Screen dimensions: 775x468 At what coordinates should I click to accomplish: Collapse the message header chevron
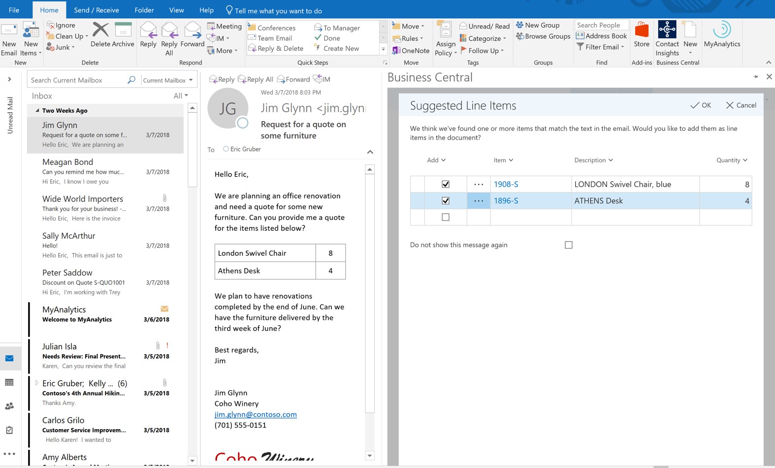pos(370,152)
